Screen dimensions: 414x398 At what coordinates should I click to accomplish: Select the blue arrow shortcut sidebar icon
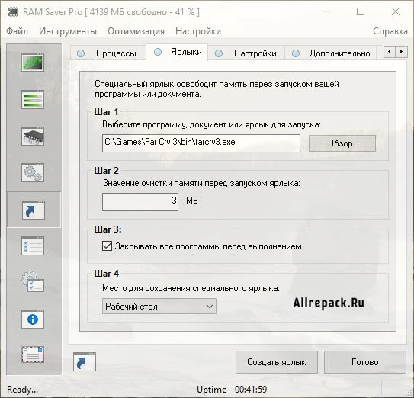[x=34, y=210]
